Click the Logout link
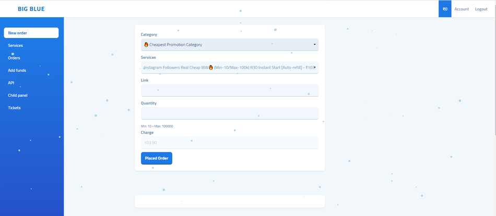 point(481,9)
